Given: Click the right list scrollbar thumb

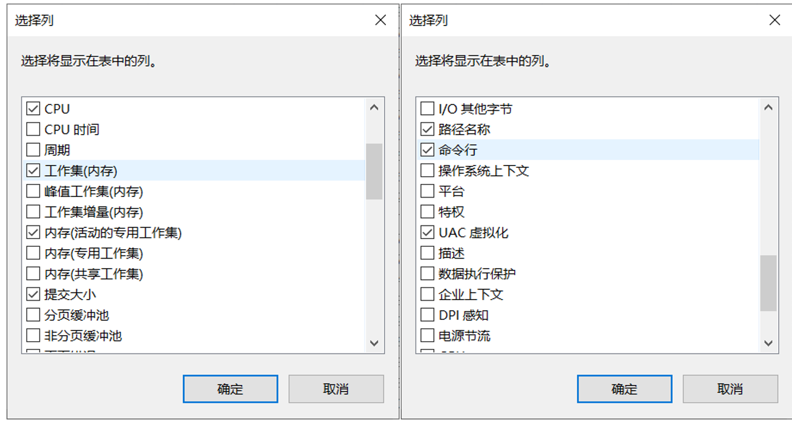Looking at the screenshot, I should [x=768, y=283].
